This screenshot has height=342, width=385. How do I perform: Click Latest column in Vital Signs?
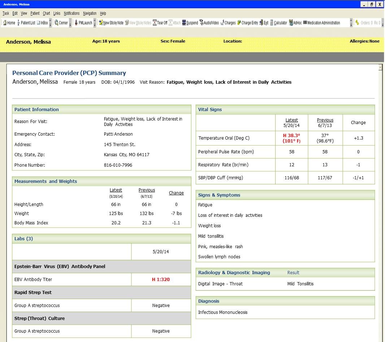[x=292, y=120]
